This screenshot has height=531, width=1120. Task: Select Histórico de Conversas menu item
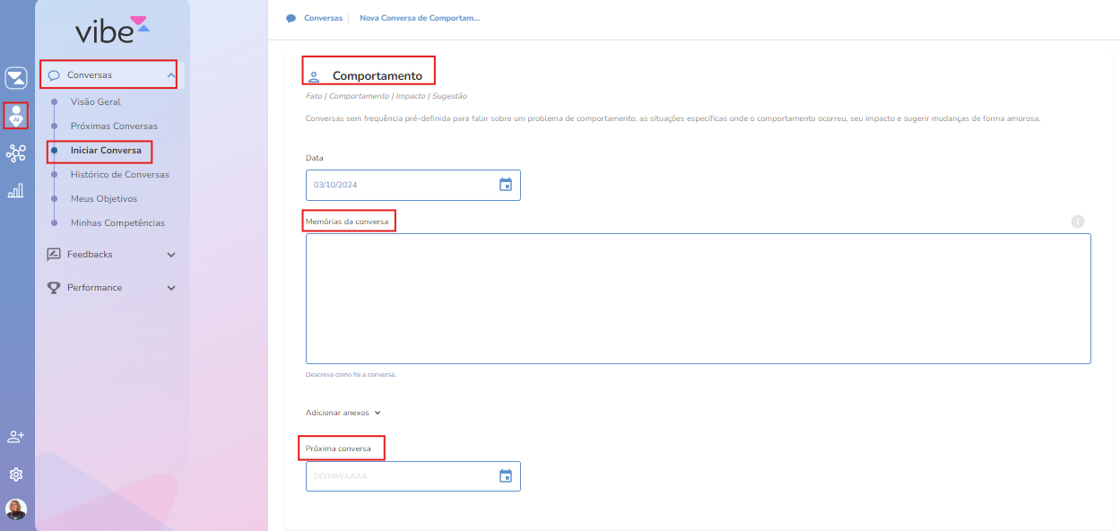coord(120,175)
